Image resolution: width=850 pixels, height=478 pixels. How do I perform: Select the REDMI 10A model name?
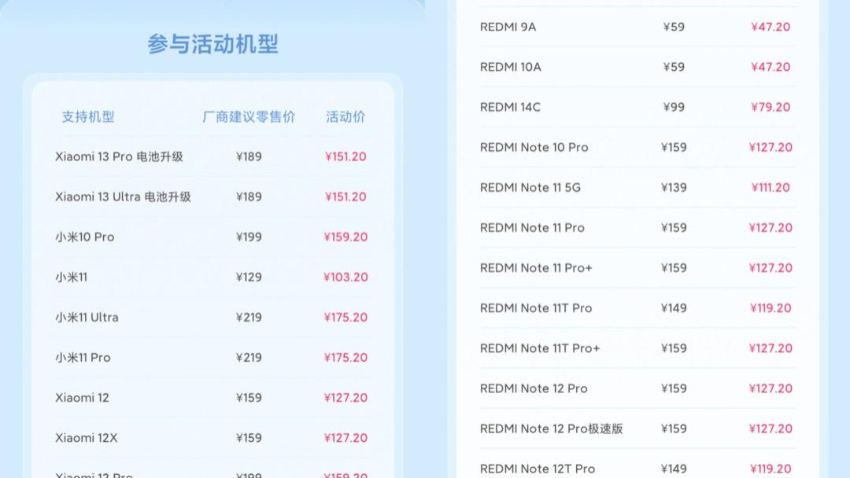pos(511,67)
